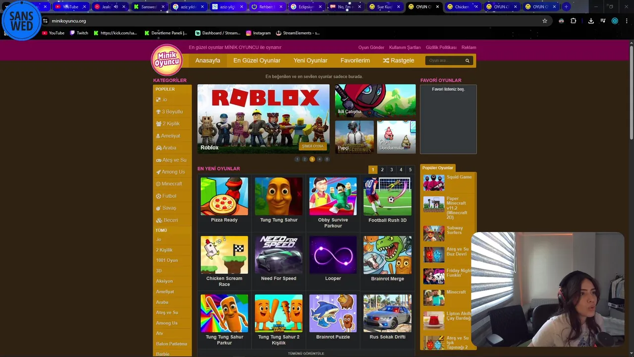Click TÜMÜNÜ GÖRÜNTÜLE link
Viewport: 634px width, 357px height.
306,354
